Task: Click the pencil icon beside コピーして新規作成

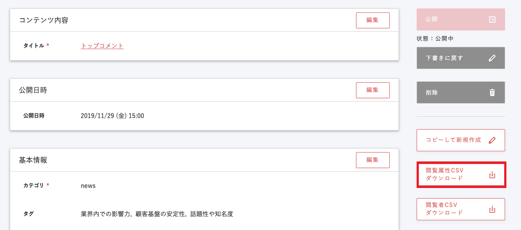Action: pyautogui.click(x=492, y=140)
